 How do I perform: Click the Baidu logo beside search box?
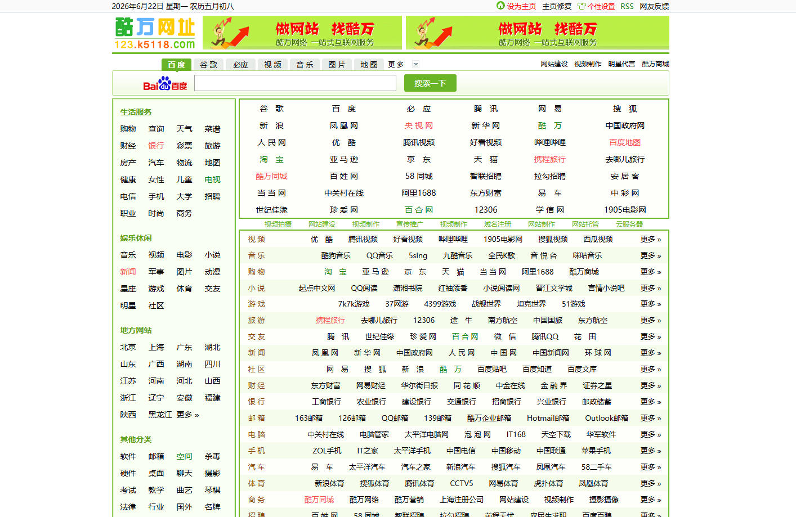pos(165,83)
